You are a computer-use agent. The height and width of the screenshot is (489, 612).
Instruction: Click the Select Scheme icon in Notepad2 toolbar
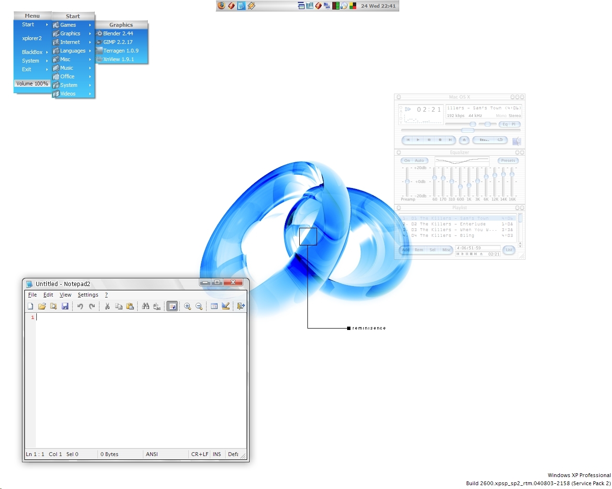pos(214,306)
